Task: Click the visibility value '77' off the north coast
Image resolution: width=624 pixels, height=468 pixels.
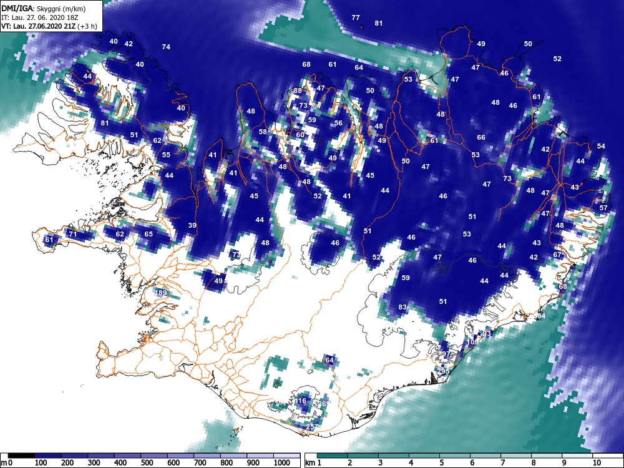Action: (x=356, y=17)
